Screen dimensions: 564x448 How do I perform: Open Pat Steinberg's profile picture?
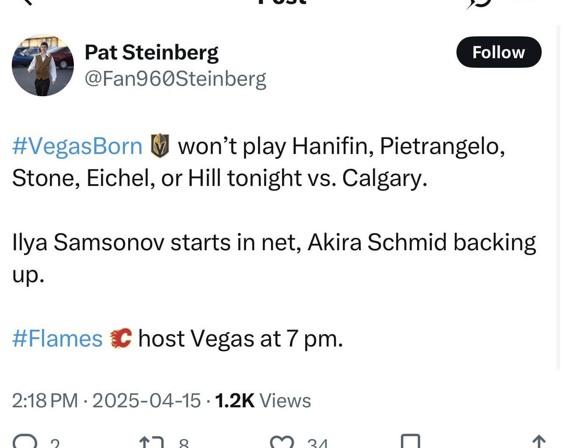[x=43, y=65]
